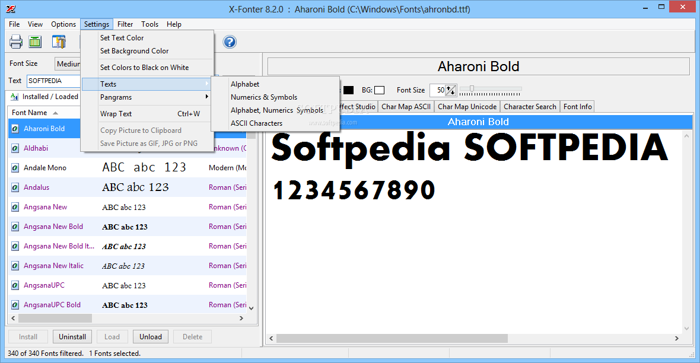700x363 pixels.
Task: Click the preview pane horizontal scrollbar thumb
Action: click(x=392, y=339)
